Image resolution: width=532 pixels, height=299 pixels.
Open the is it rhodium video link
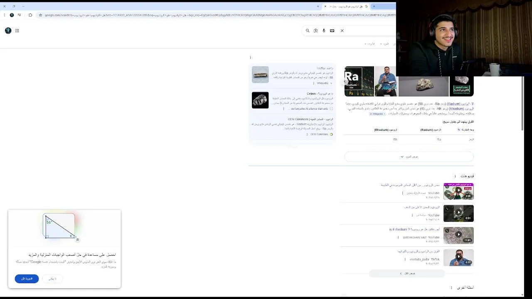coord(414,229)
